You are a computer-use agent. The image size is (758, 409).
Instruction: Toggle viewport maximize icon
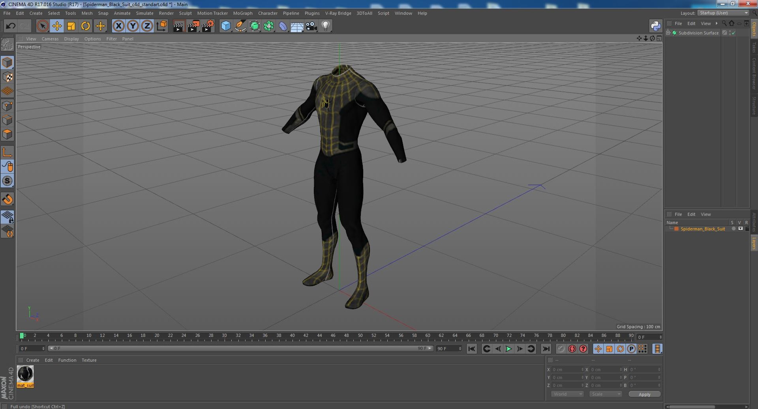659,38
